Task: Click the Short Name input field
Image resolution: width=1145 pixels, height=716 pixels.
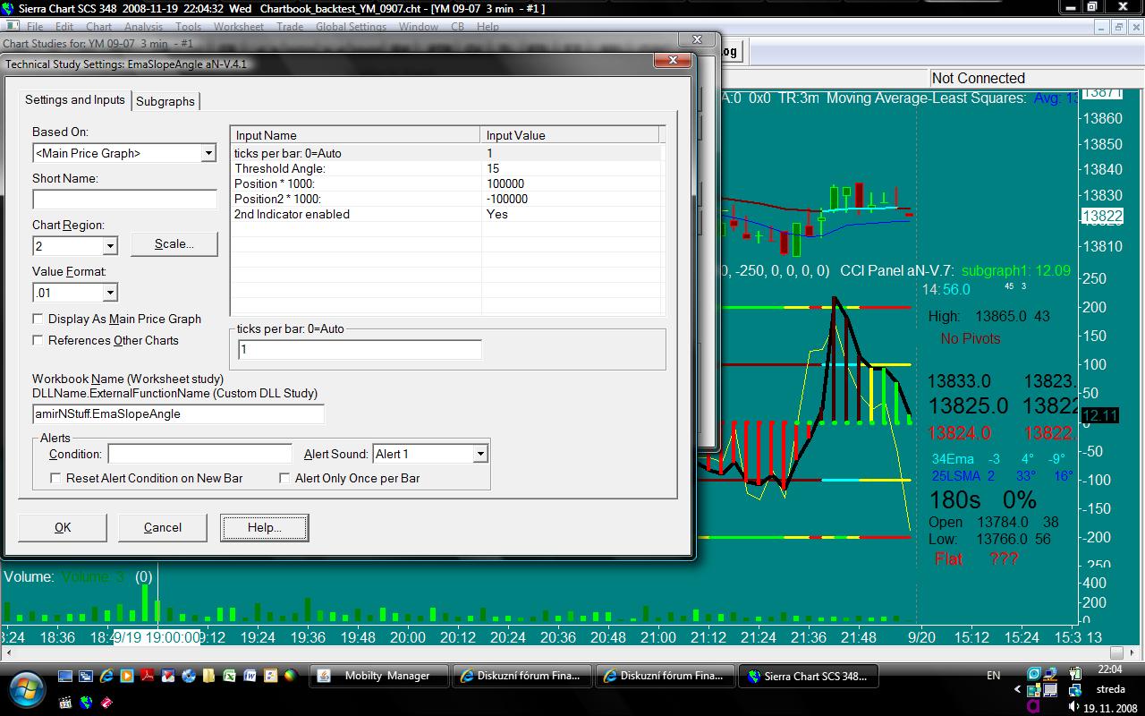Action: click(x=124, y=199)
